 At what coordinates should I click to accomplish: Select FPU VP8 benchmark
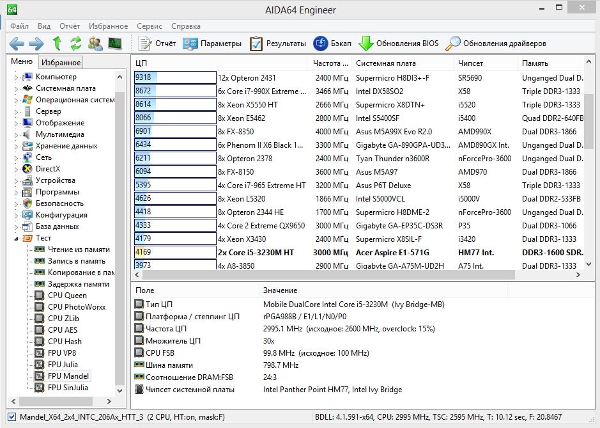coord(61,353)
